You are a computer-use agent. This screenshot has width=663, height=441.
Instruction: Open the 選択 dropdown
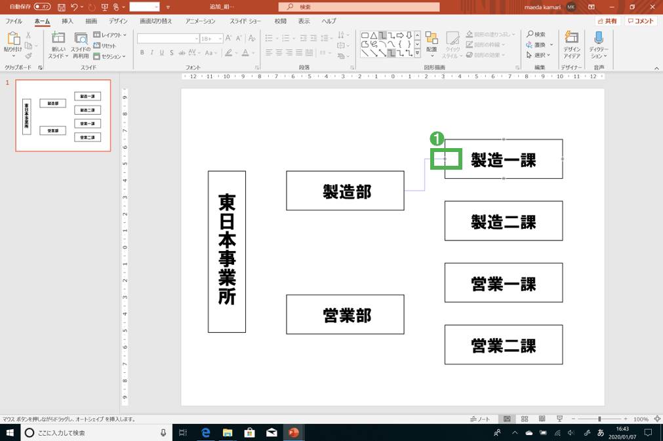pos(538,55)
